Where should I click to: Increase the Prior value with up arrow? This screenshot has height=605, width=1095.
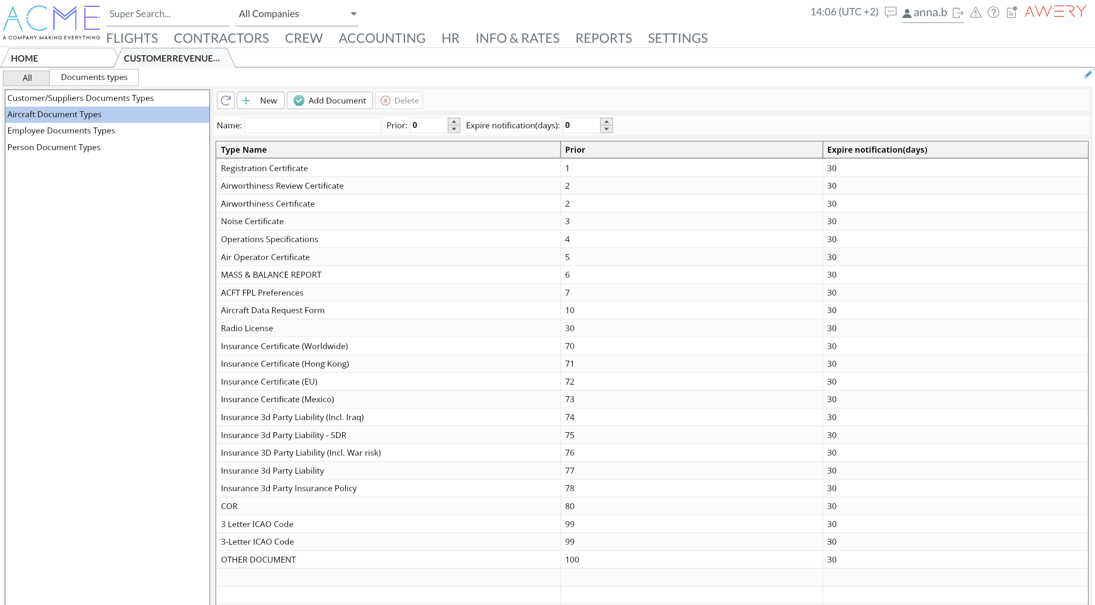454,122
